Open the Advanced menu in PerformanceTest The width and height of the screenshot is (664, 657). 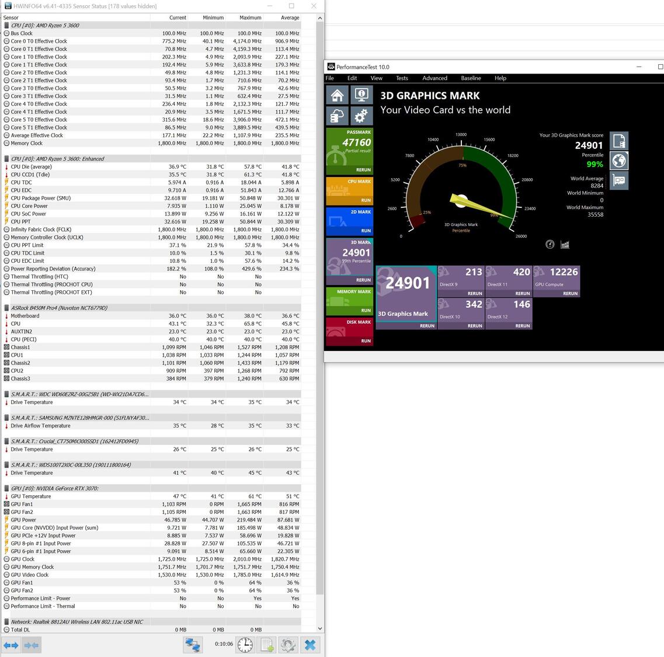coord(435,78)
